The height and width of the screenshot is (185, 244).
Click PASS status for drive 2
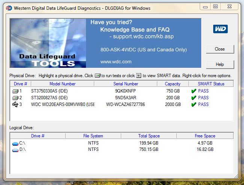[203, 98]
